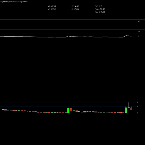Click the 'NASDAQ TRVN' chart title

coord(21,2)
